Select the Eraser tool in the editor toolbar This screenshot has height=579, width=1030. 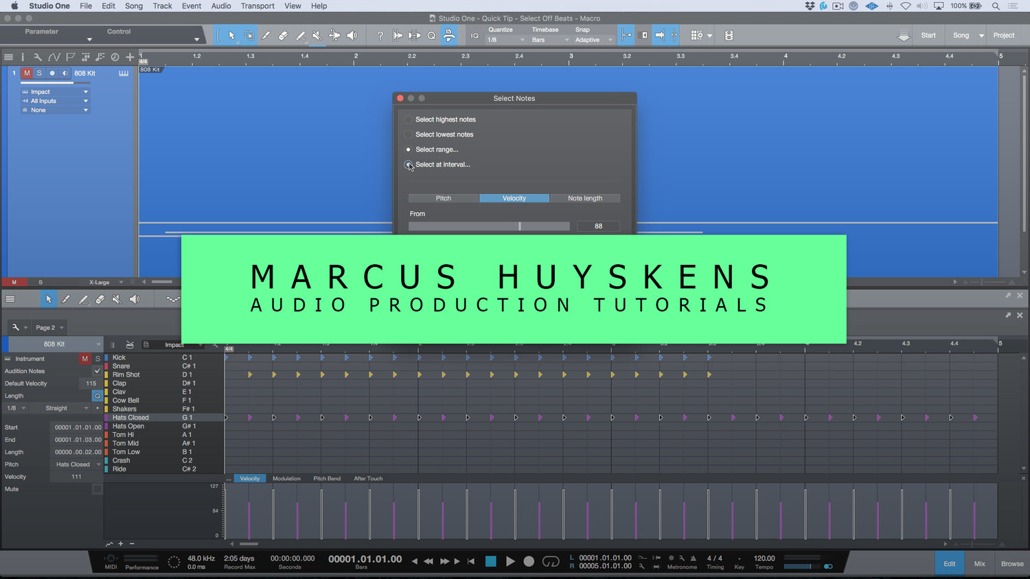(x=100, y=299)
